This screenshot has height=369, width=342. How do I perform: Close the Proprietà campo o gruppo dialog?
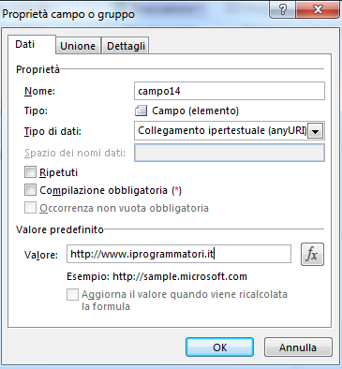point(318,9)
